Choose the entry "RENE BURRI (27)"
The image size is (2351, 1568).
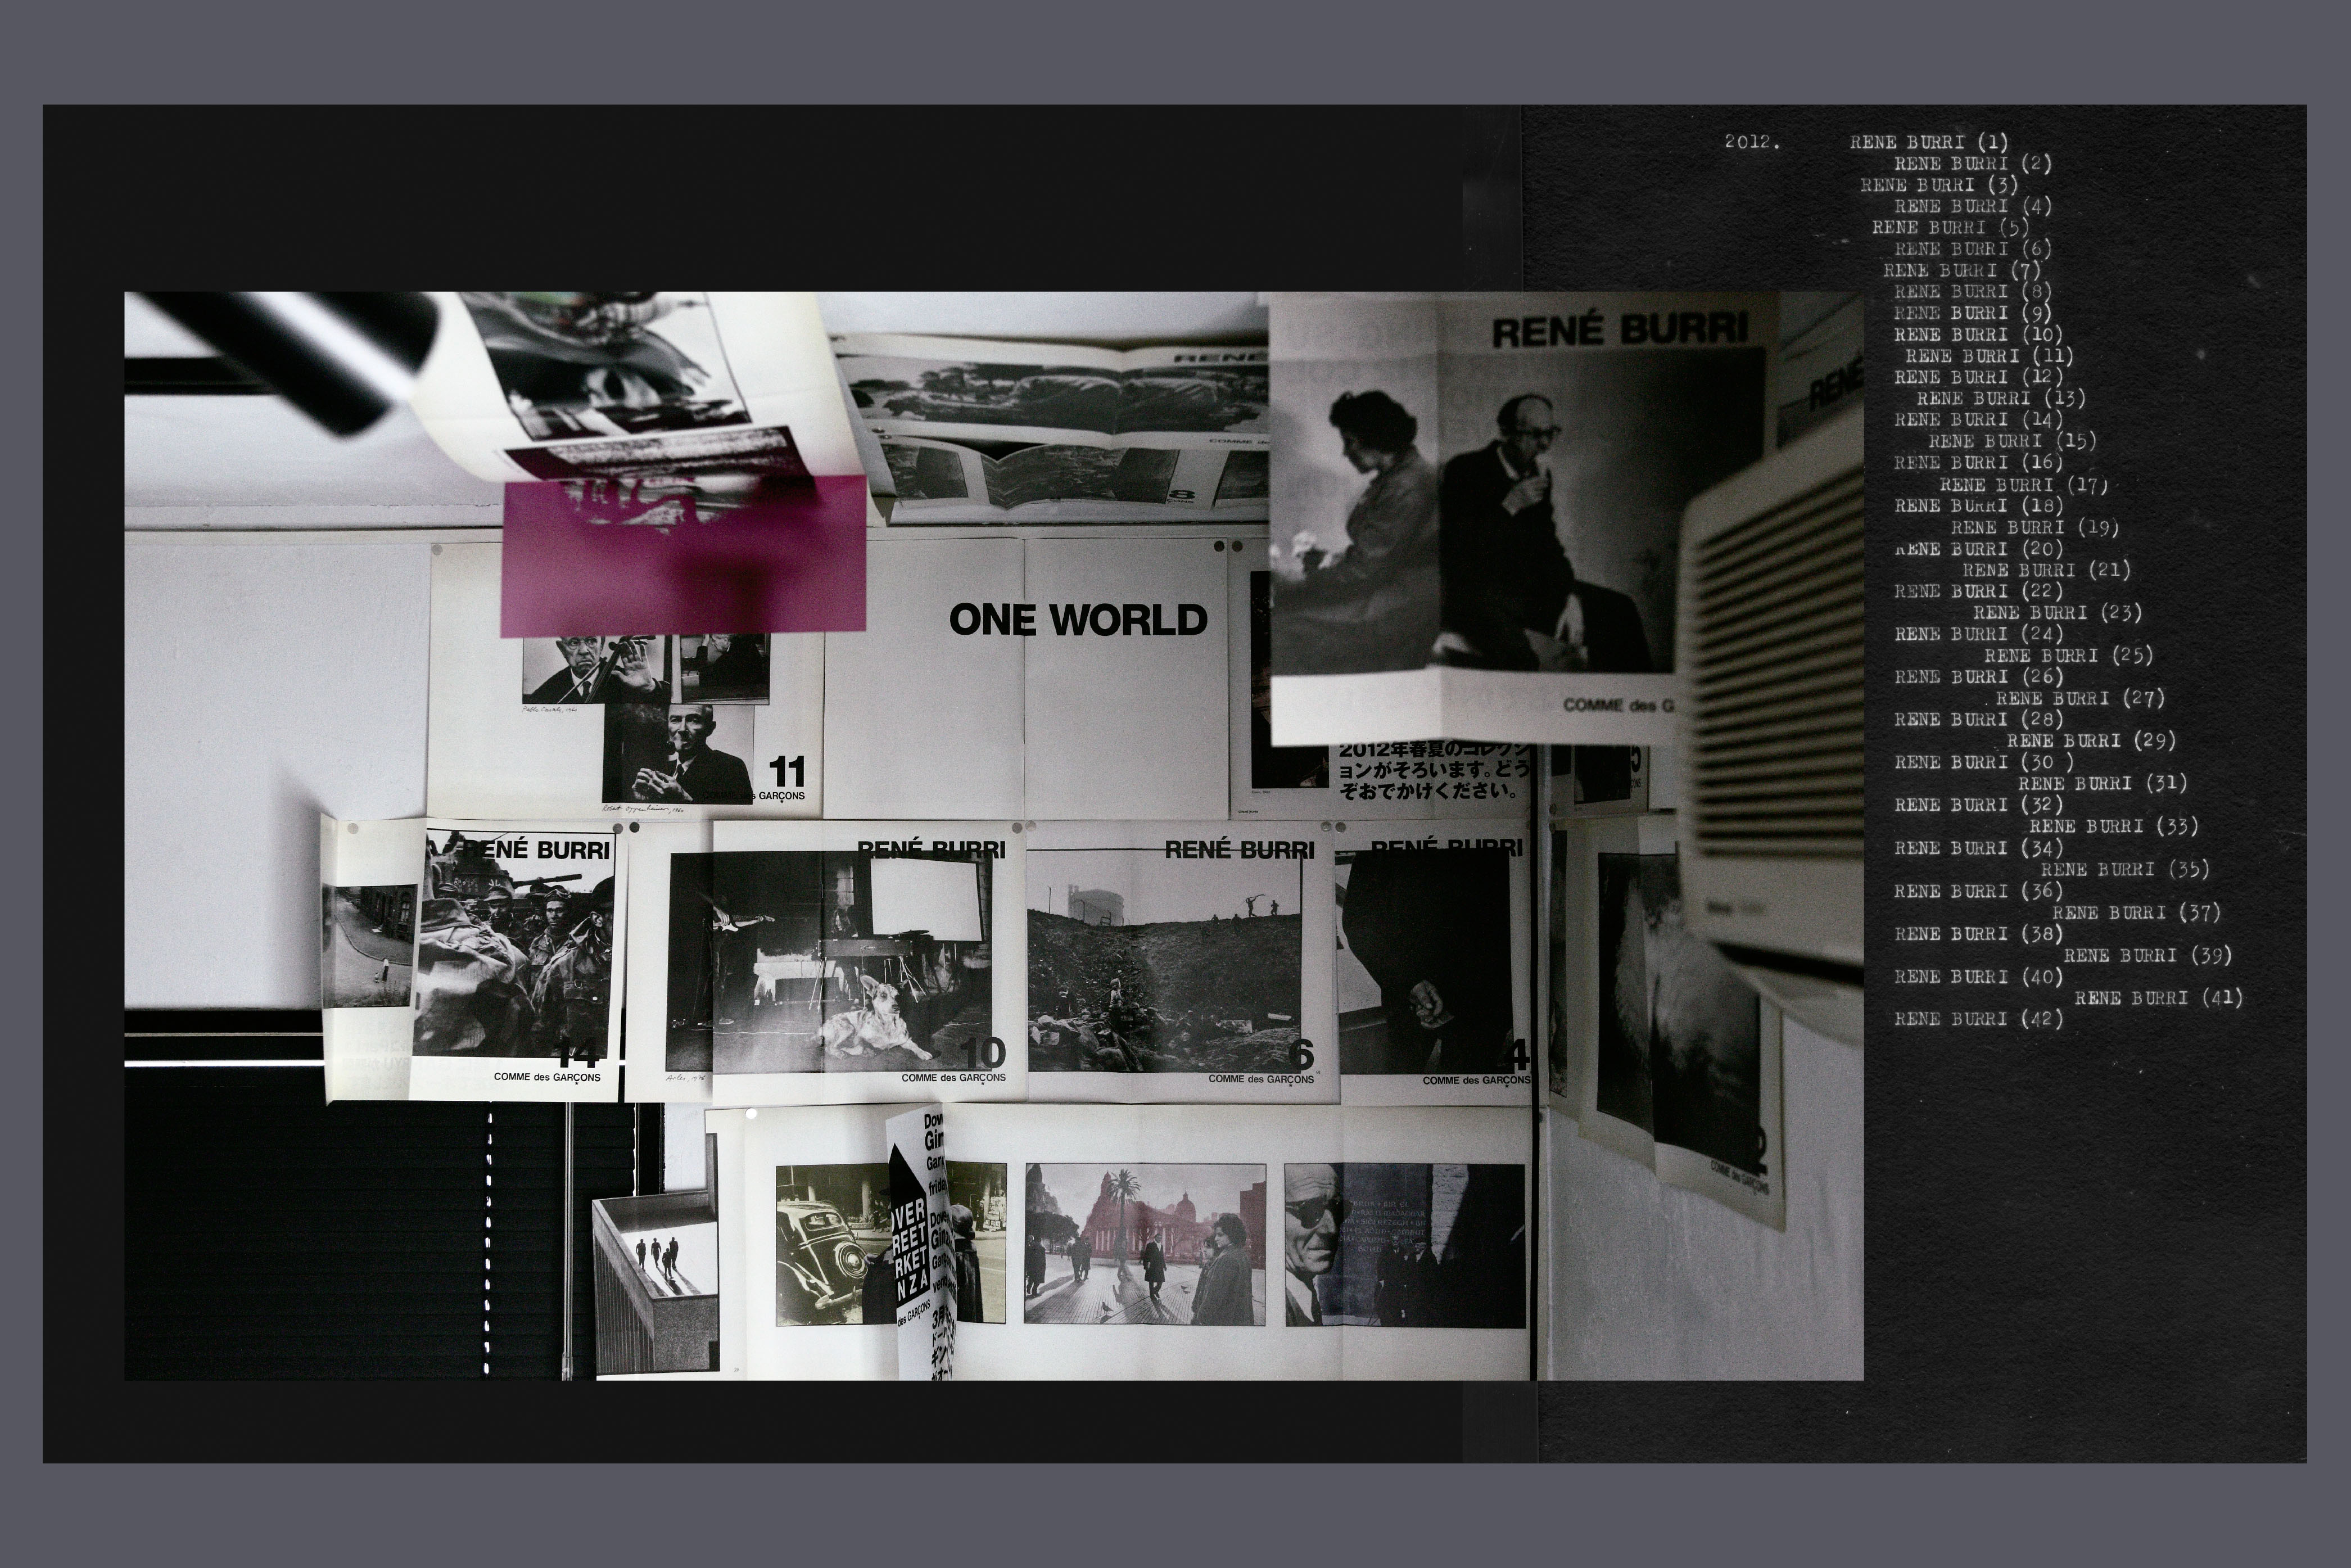[2080, 698]
